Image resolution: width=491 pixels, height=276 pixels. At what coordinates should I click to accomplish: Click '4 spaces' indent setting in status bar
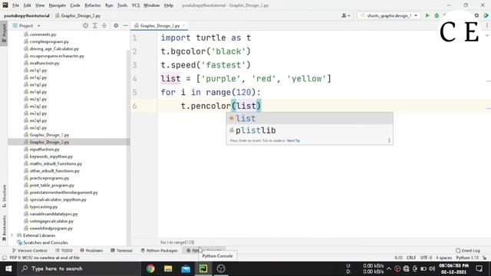444,258
